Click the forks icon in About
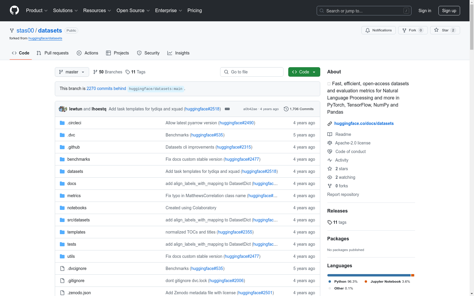This screenshot has height=296, width=474. pos(330,186)
